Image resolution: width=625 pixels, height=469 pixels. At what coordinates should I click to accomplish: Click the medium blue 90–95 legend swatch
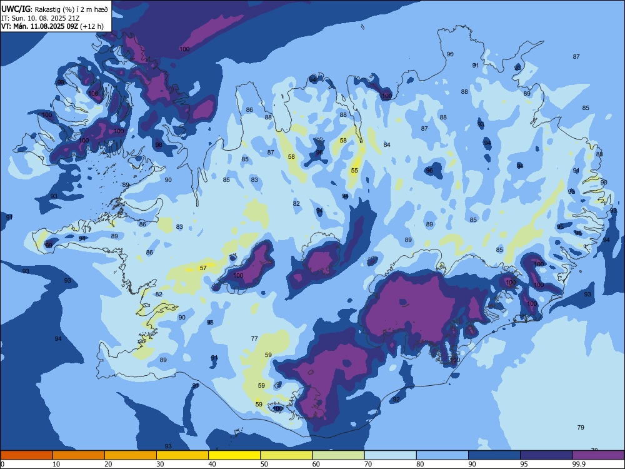pyautogui.click(x=494, y=455)
